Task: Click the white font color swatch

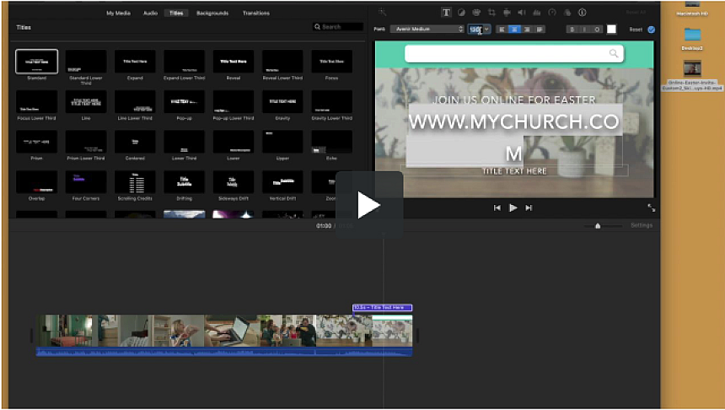Action: tap(611, 29)
